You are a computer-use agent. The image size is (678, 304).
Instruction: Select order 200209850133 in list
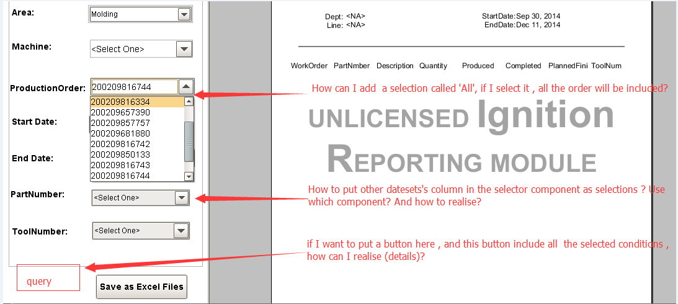(x=137, y=154)
